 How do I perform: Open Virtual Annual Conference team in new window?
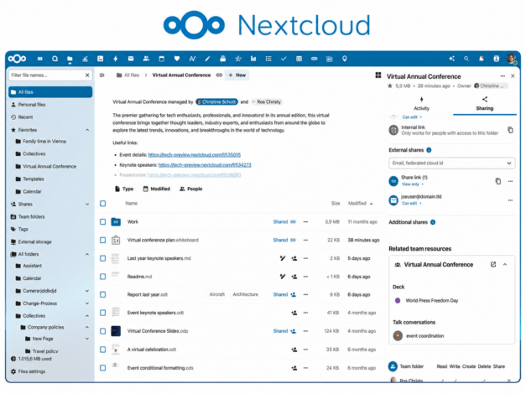[493, 265]
